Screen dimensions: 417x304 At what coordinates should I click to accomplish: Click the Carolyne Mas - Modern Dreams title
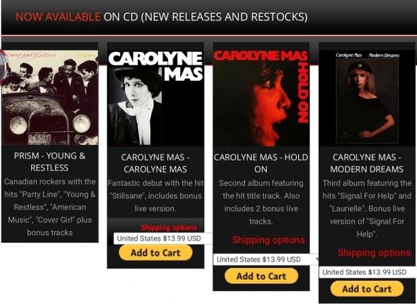[x=367, y=163]
